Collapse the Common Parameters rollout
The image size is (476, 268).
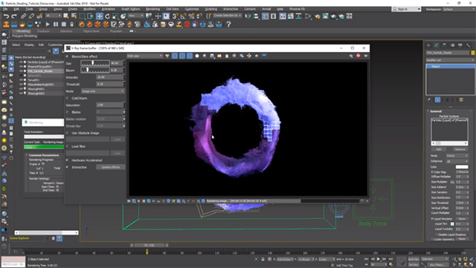(x=44, y=155)
